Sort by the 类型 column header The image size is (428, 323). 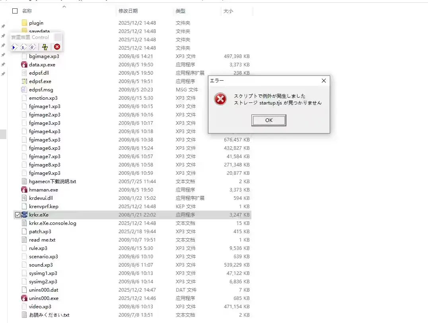(181, 11)
